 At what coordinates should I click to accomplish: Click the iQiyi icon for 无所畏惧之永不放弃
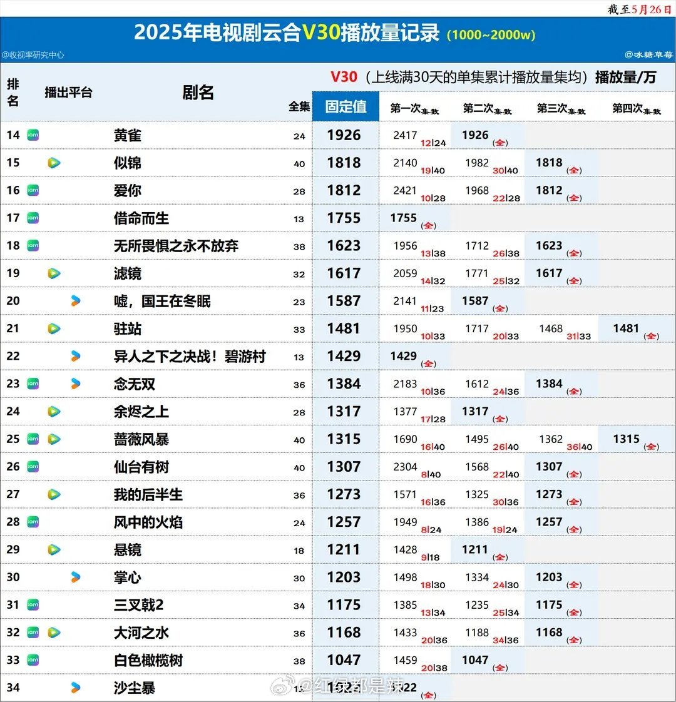point(33,245)
